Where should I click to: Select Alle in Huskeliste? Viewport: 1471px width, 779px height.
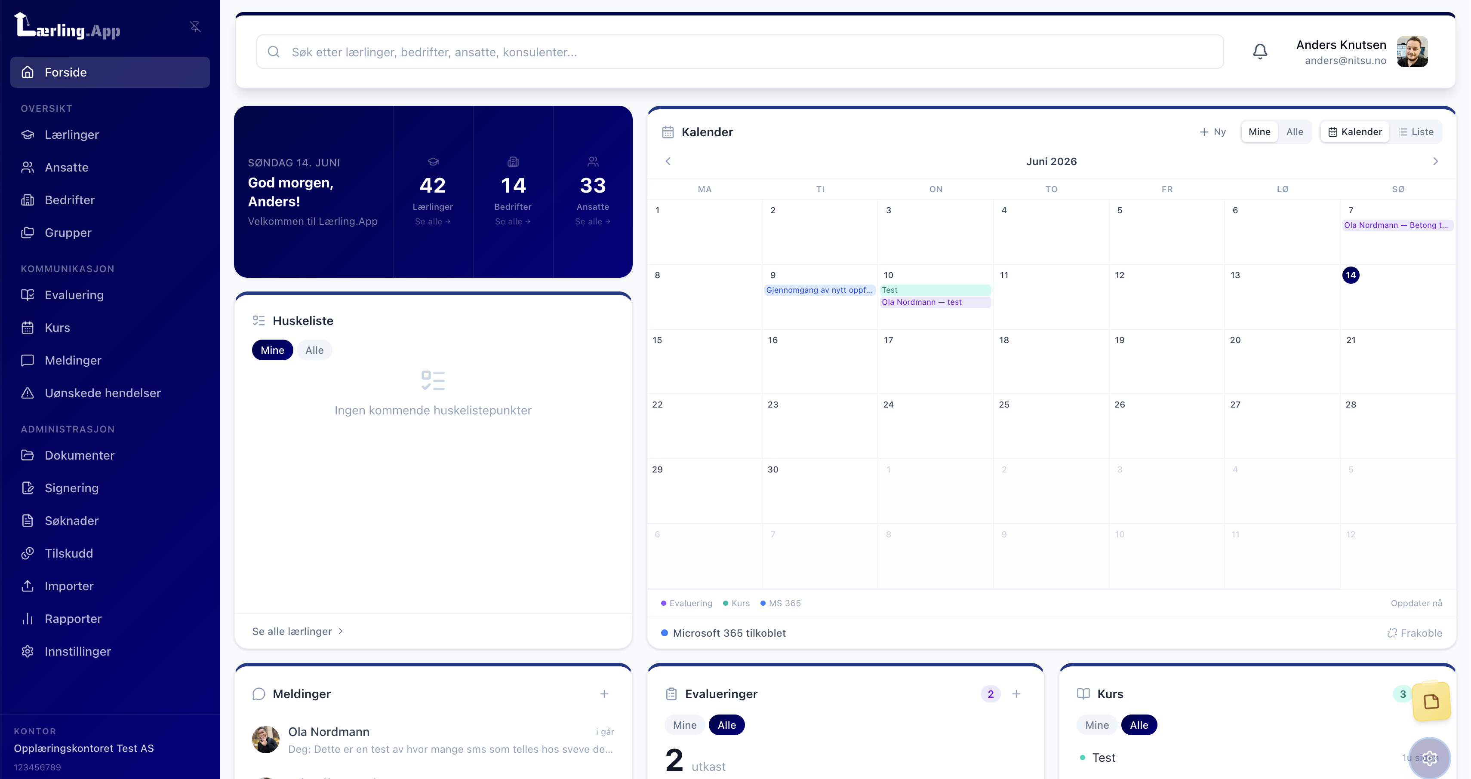tap(314, 350)
